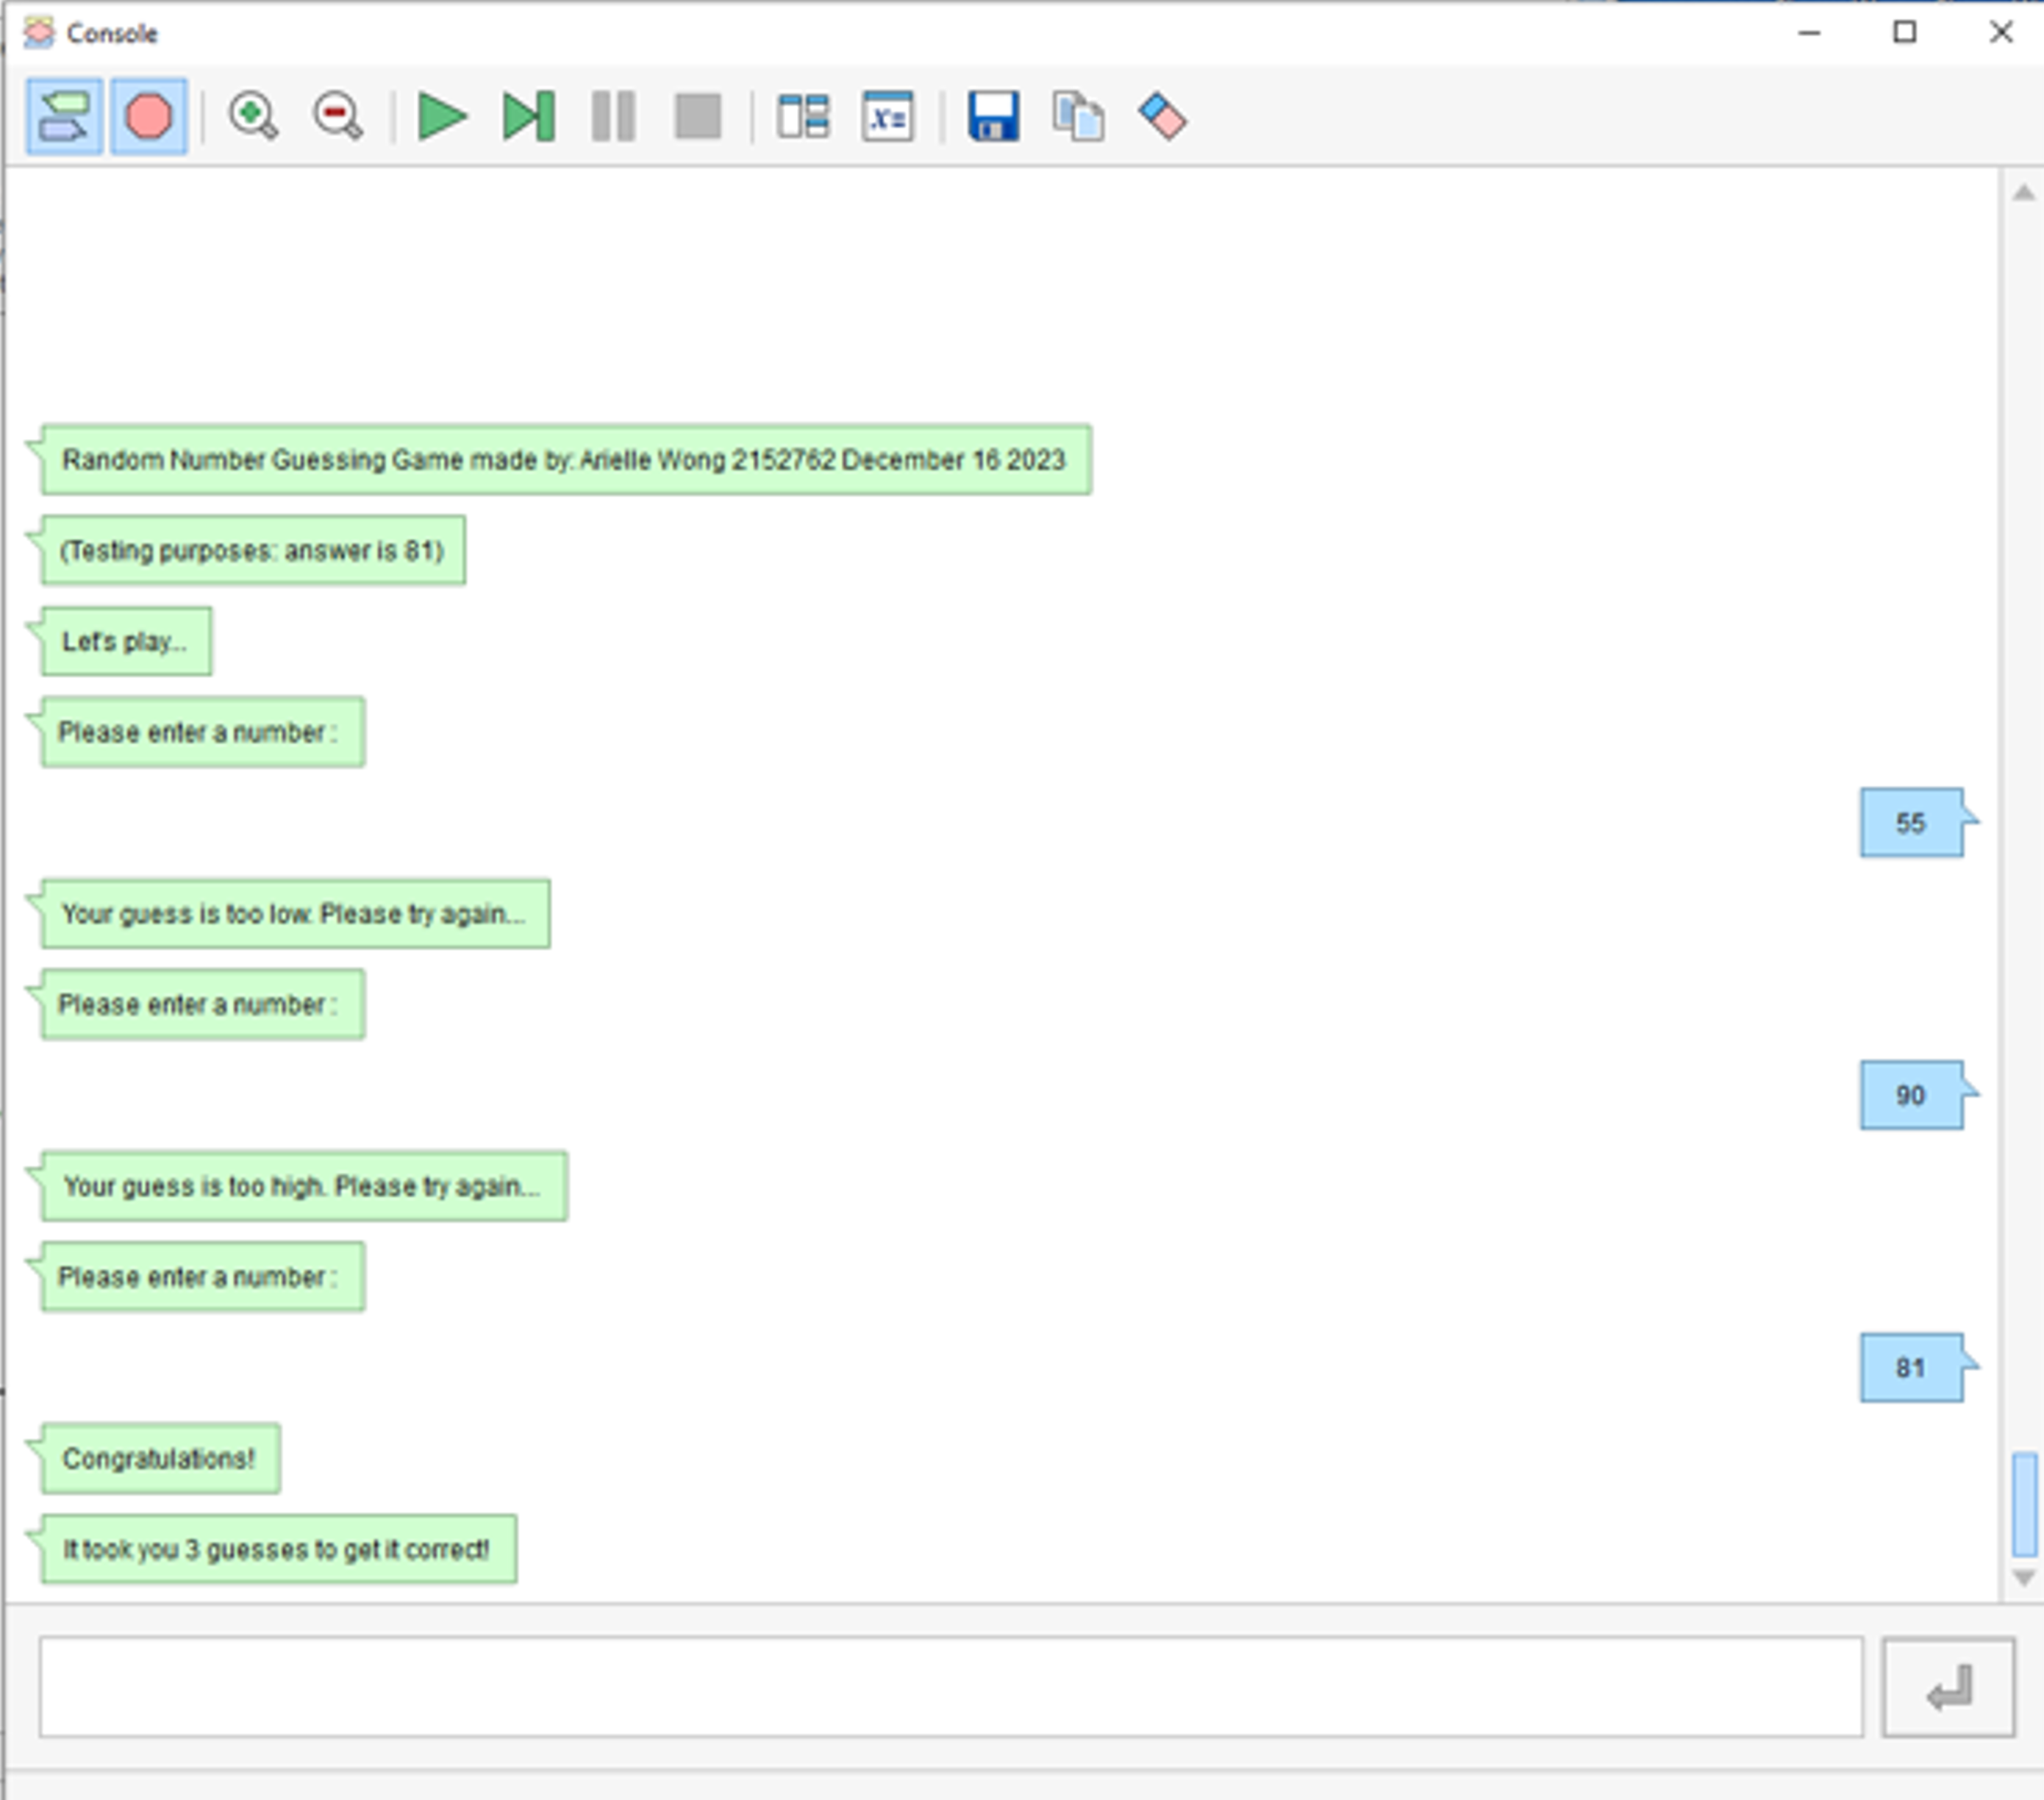Click the gray pause button
Screen dimensions: 2044x1800
613,116
